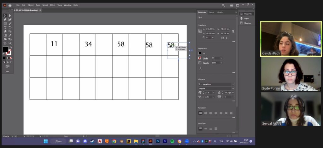Toggle constrain width and height proportions

tap(233, 31)
